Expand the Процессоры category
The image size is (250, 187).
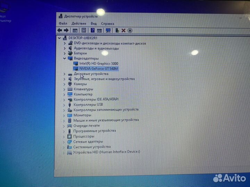click(x=64, y=136)
